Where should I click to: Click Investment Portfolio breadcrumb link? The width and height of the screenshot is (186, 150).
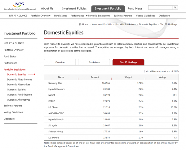(102, 24)
